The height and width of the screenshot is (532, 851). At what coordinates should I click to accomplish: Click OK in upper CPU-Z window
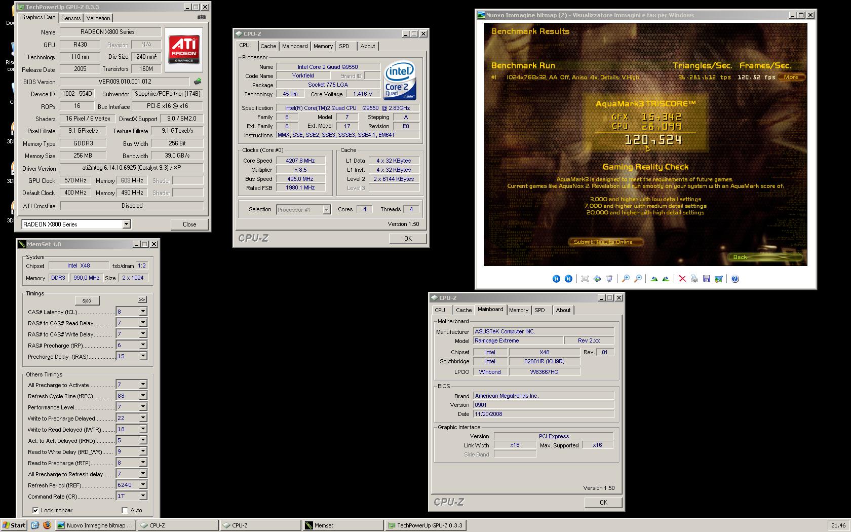click(x=408, y=239)
